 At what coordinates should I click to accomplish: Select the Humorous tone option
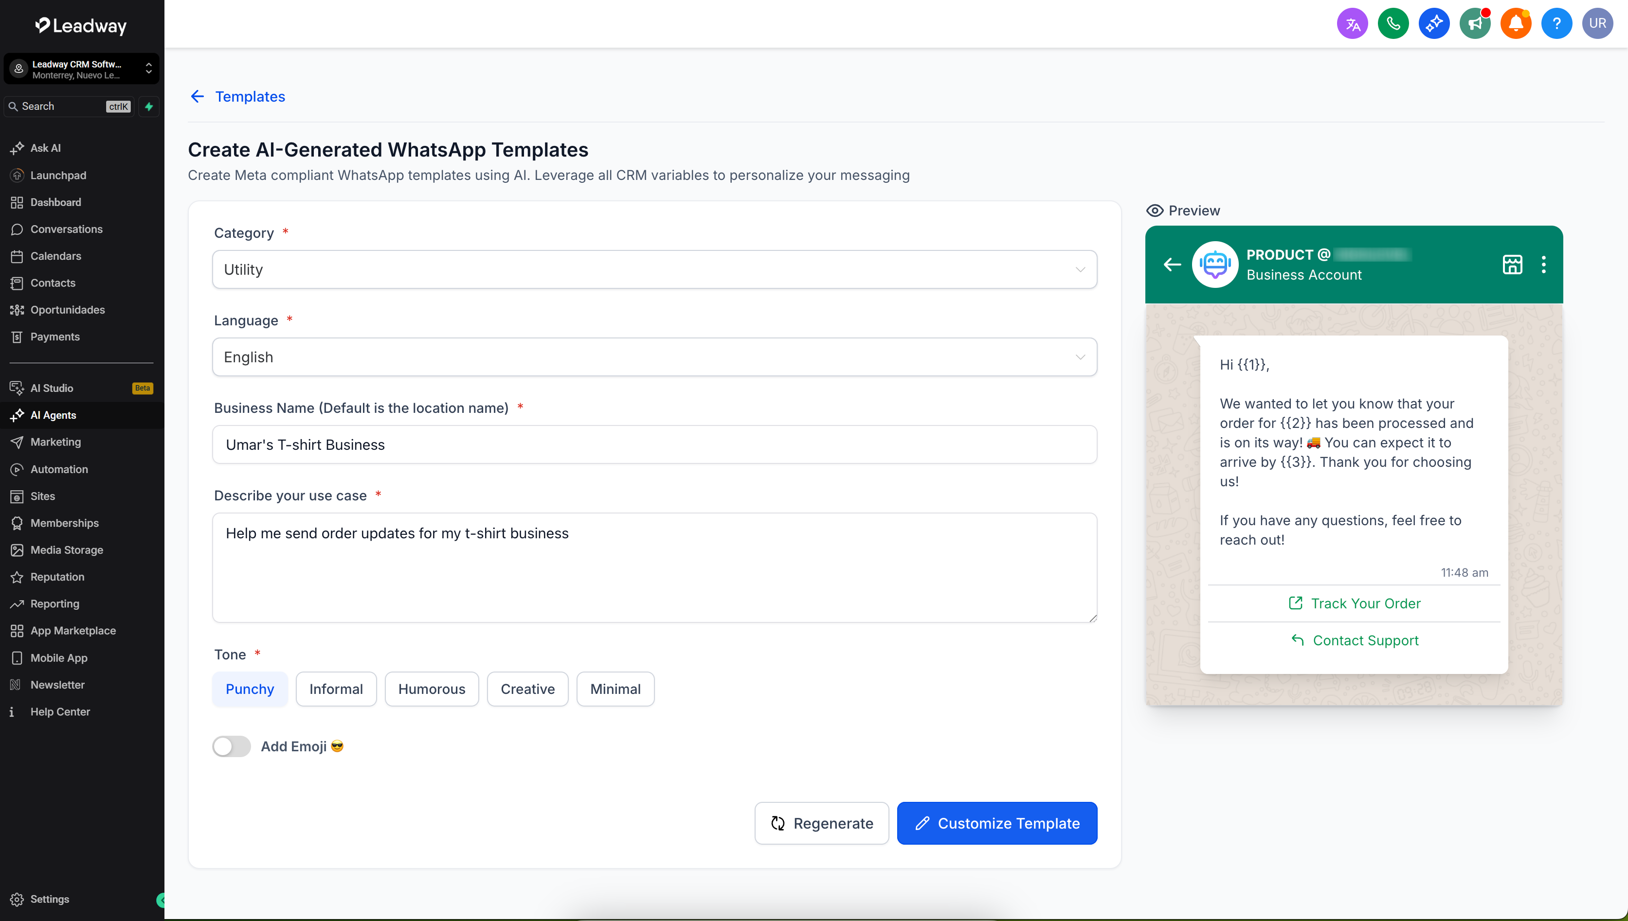(x=432, y=689)
